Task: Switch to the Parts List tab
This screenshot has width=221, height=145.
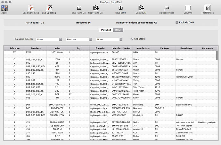Action: (x=106, y=30)
